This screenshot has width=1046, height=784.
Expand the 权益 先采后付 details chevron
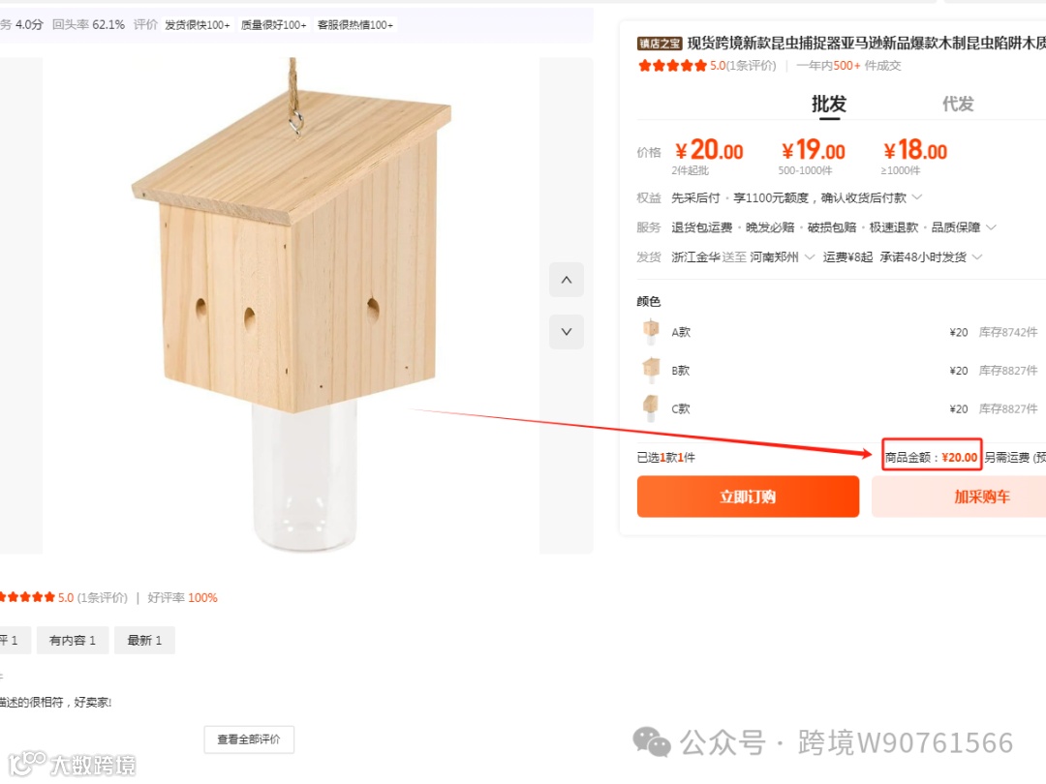click(917, 197)
